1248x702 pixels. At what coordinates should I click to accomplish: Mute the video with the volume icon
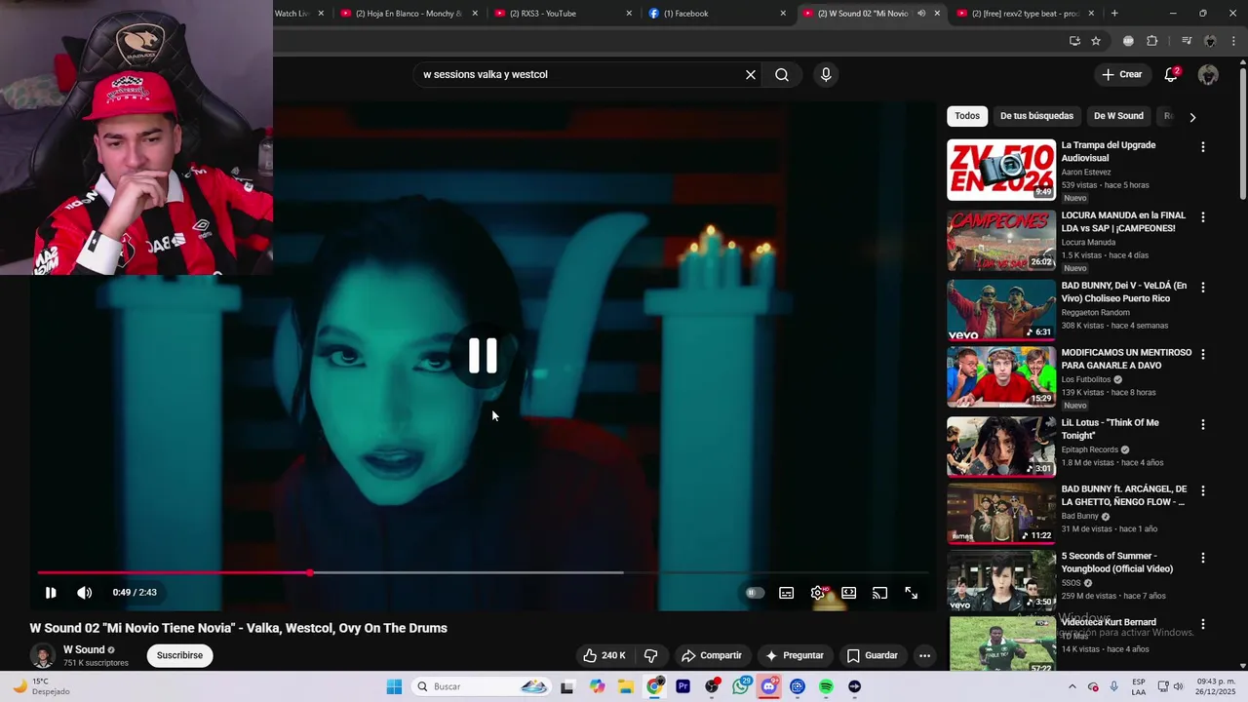[x=85, y=593]
